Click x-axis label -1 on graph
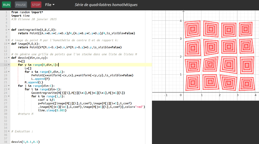The image size is (259, 144). 166,95
